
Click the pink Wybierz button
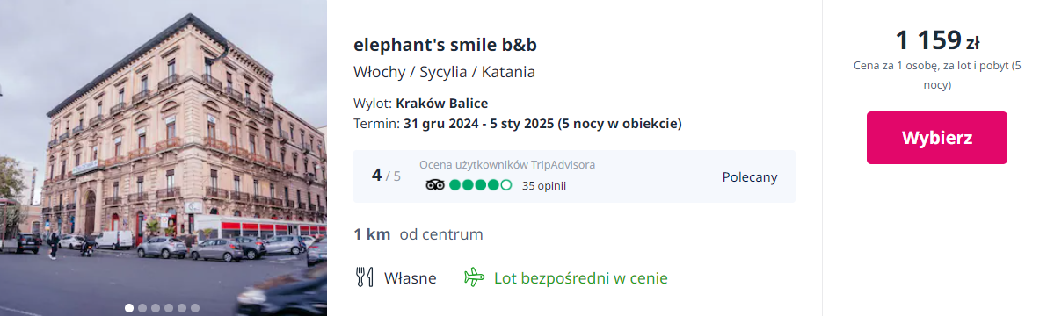[937, 138]
